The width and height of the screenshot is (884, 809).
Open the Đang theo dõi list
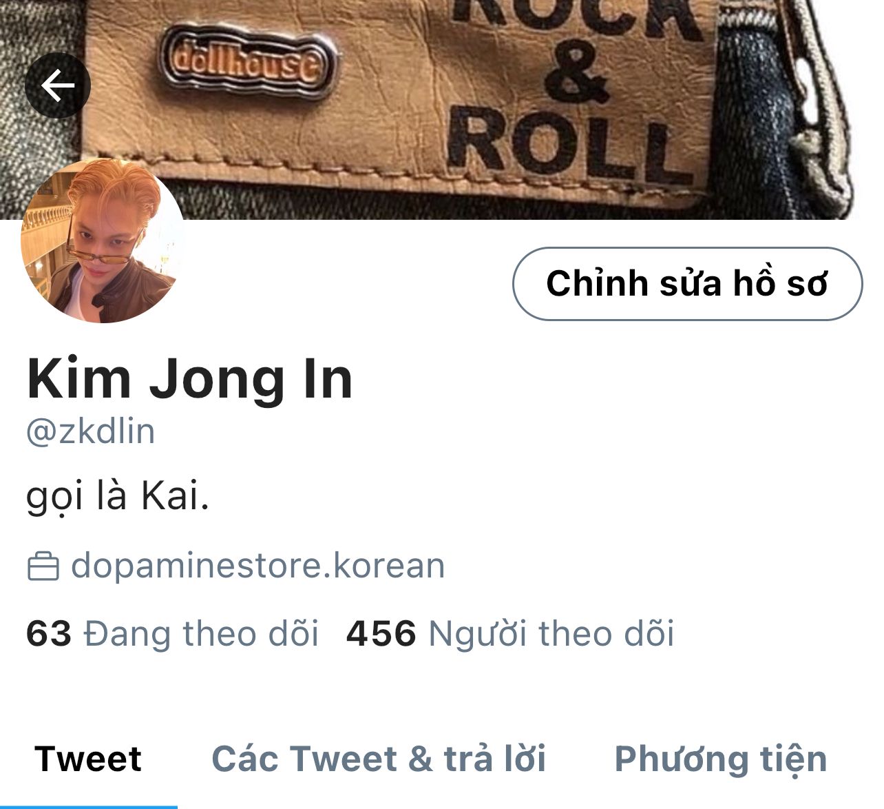coord(201,633)
